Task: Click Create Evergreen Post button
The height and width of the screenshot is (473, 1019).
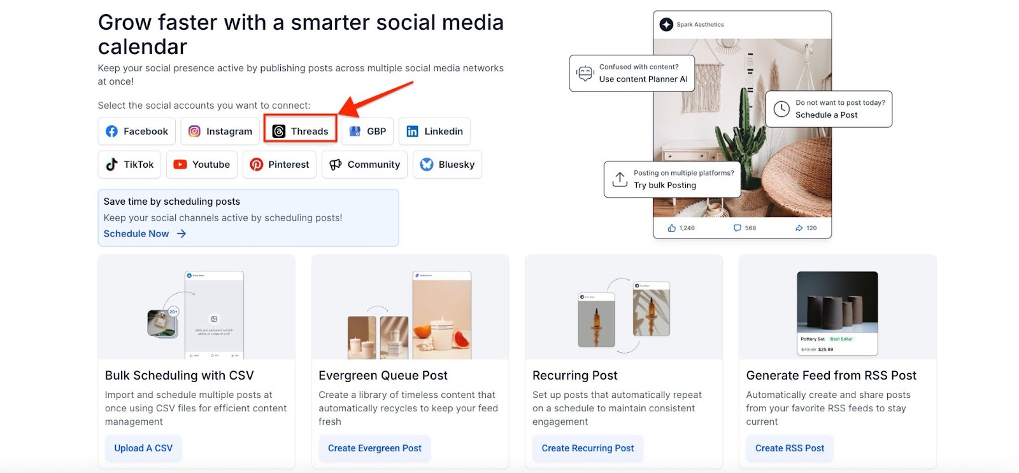Action: tap(374, 448)
